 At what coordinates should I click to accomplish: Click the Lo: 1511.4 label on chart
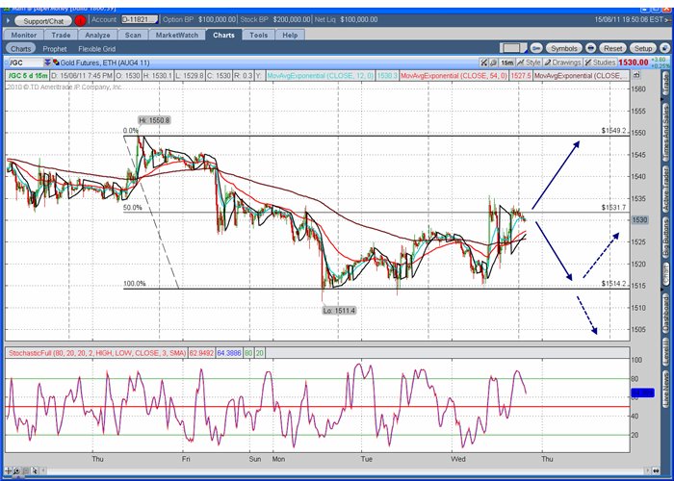339,310
